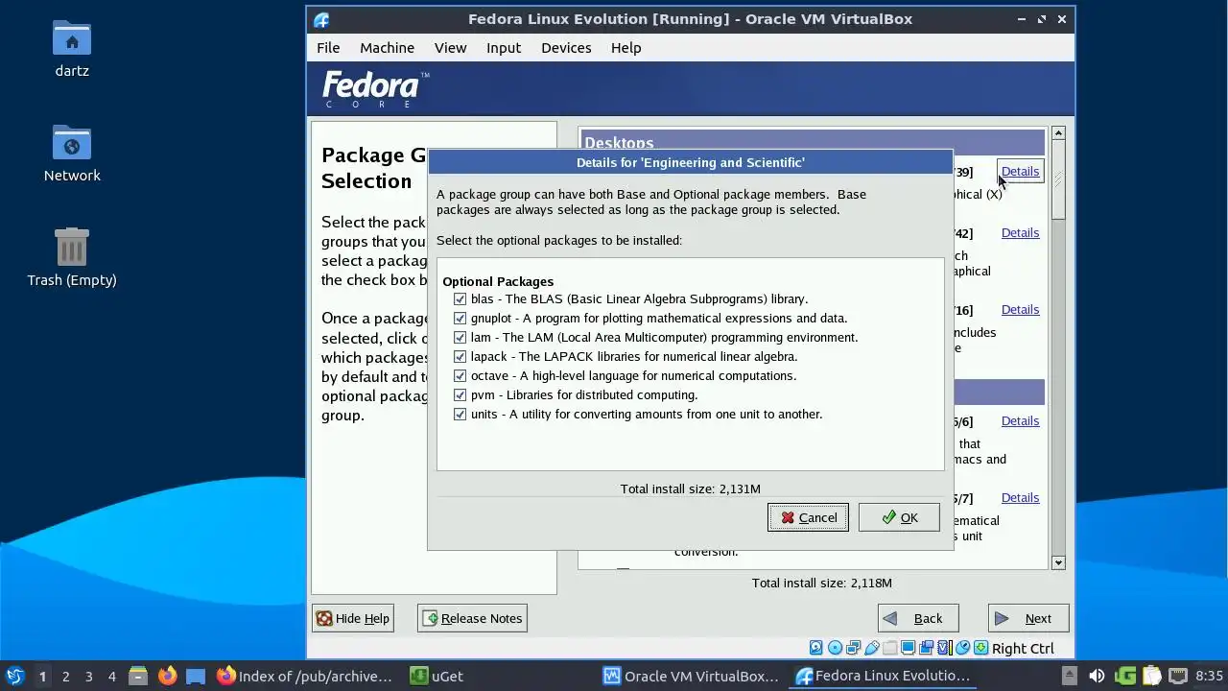Open the Release Notes
Viewport: 1228px width, 691px height.
click(x=472, y=618)
